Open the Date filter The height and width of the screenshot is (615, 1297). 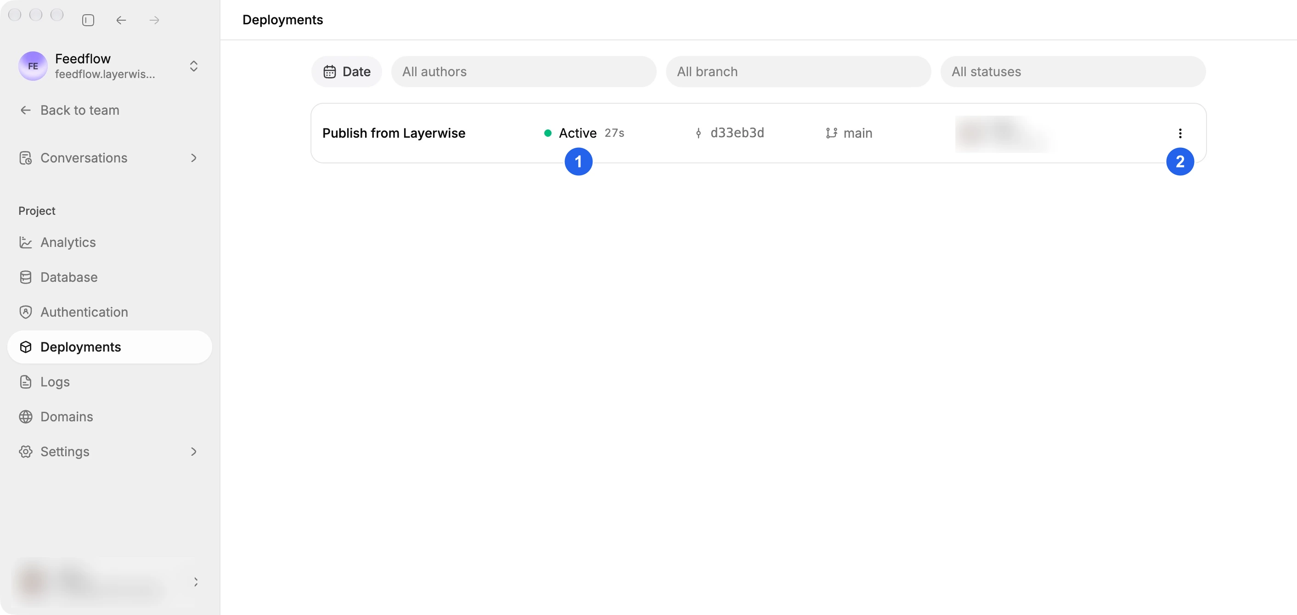pos(346,72)
